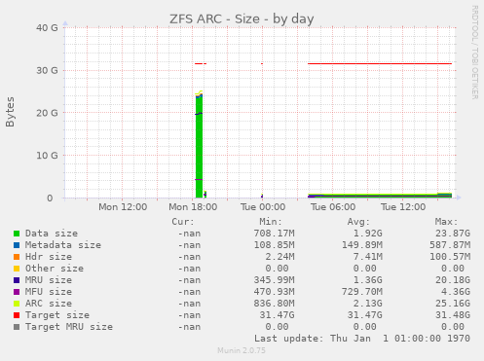The image size is (484, 361).
Task: Click the blue Metadata size legend swatch
Action: pos(17,245)
